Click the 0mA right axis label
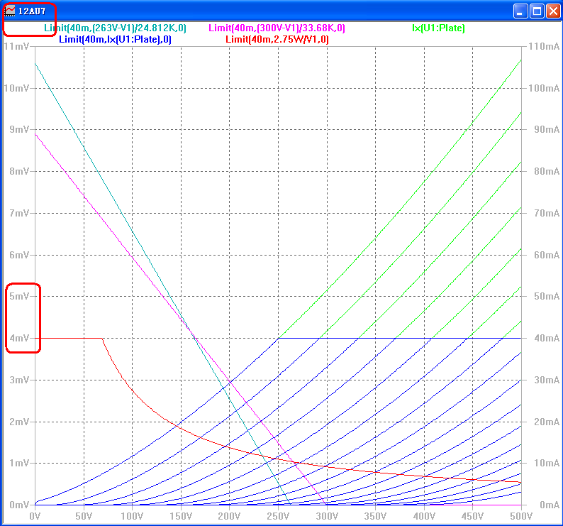 point(550,505)
